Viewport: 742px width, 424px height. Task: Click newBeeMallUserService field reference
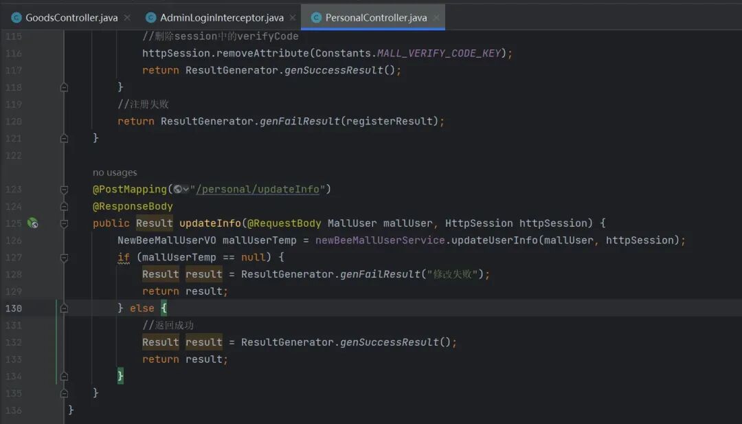pyautogui.click(x=380, y=241)
